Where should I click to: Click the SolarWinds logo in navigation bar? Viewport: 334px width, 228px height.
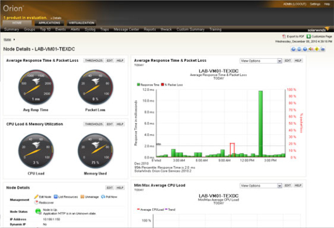(319, 30)
